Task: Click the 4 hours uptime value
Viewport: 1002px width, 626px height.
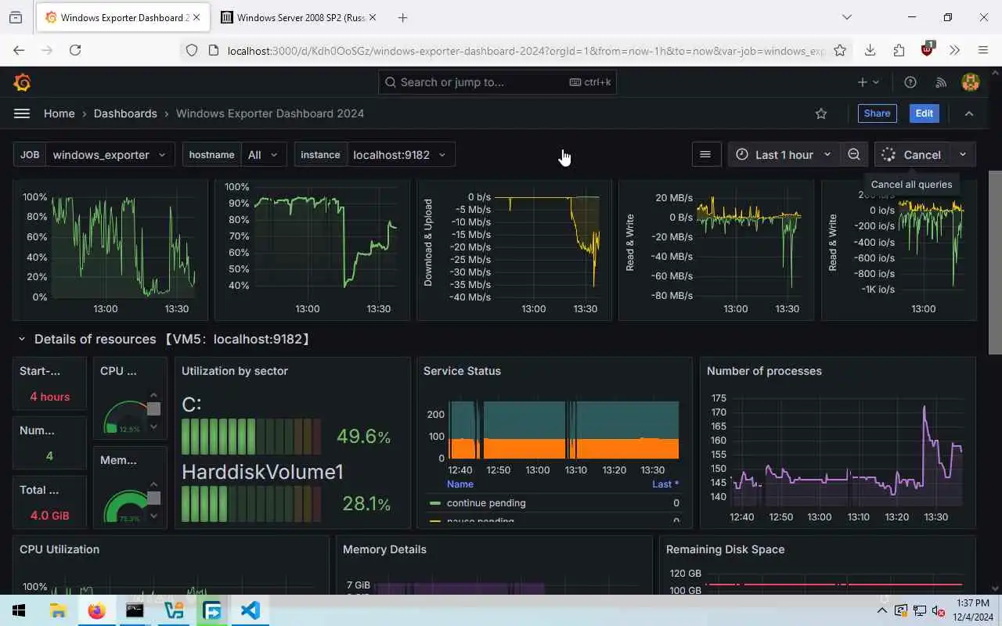Action: (49, 397)
